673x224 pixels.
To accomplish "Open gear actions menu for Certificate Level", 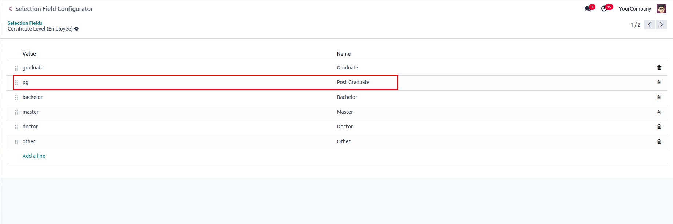I will tap(76, 29).
